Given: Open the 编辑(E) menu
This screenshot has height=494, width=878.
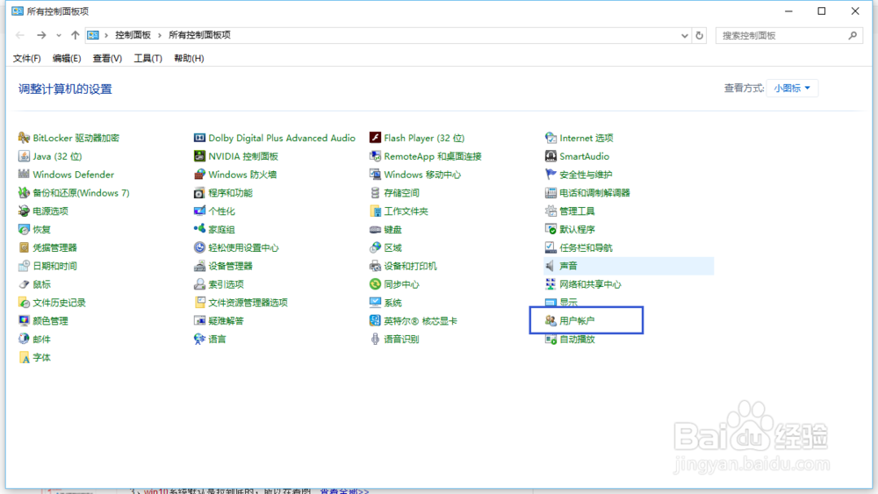Looking at the screenshot, I should 67,58.
